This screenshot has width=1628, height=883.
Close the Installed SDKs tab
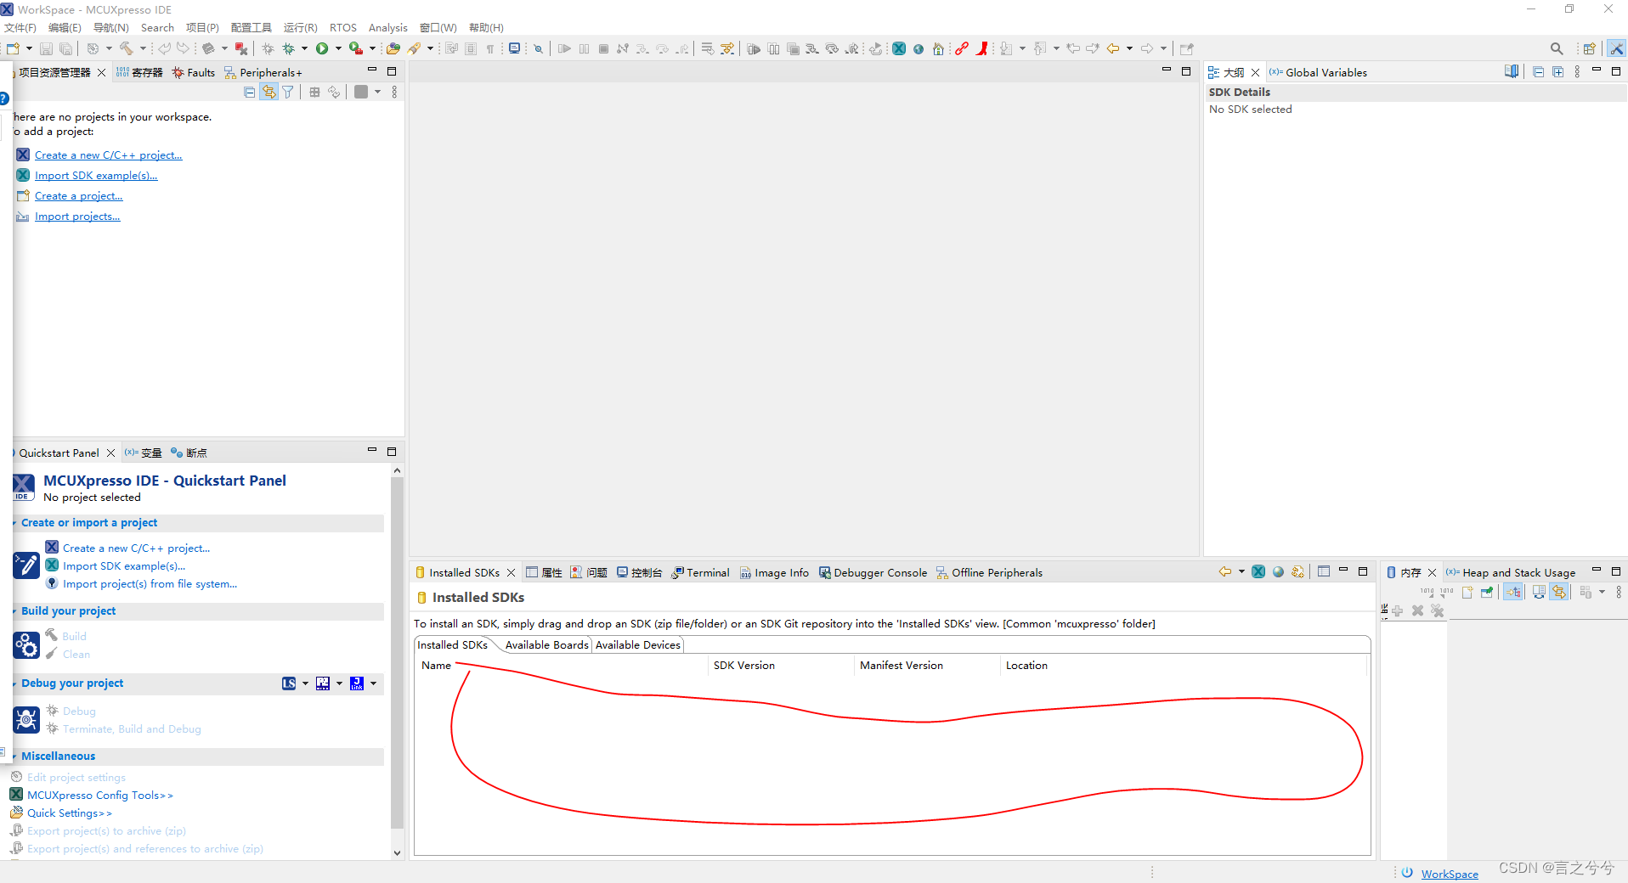click(x=511, y=572)
